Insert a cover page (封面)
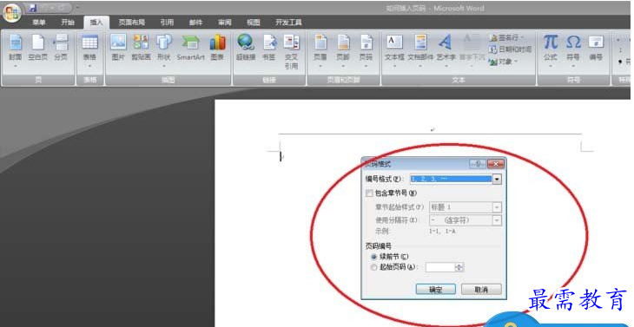 [x=16, y=49]
